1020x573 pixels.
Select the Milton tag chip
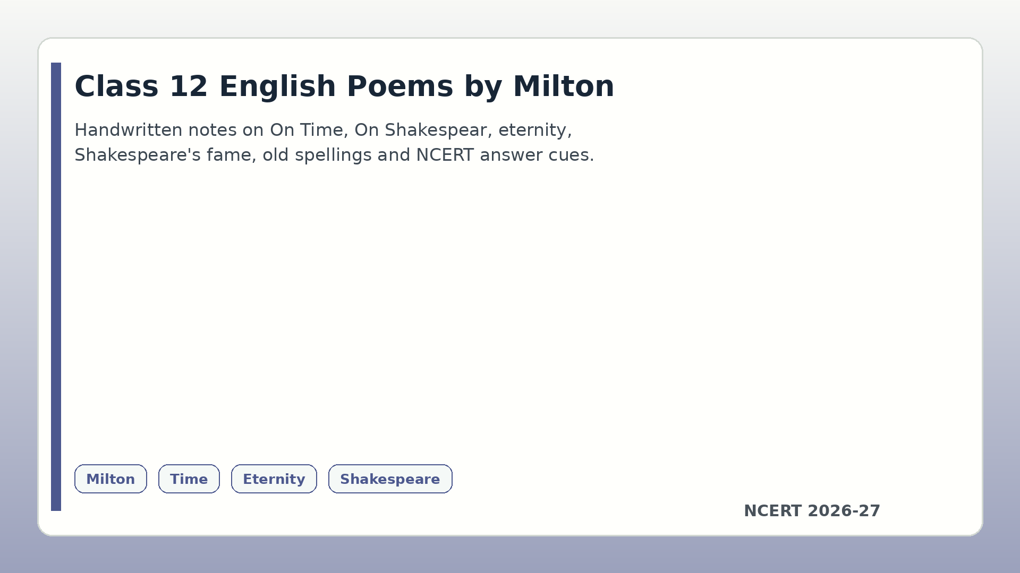(110, 479)
